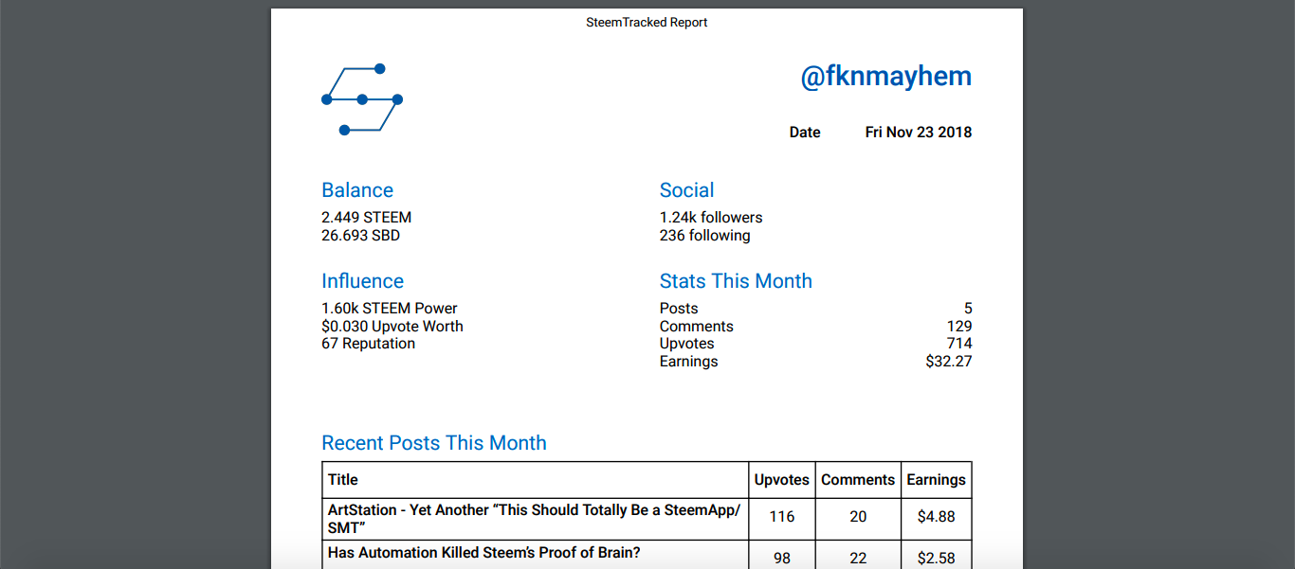Select the Posts count value 5
The height and width of the screenshot is (569, 1295).
point(968,309)
